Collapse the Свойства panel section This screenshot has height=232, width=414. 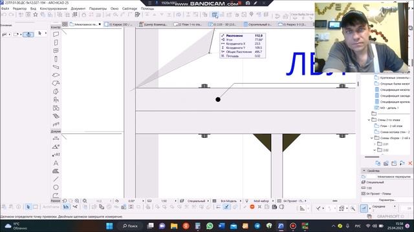point(364,171)
